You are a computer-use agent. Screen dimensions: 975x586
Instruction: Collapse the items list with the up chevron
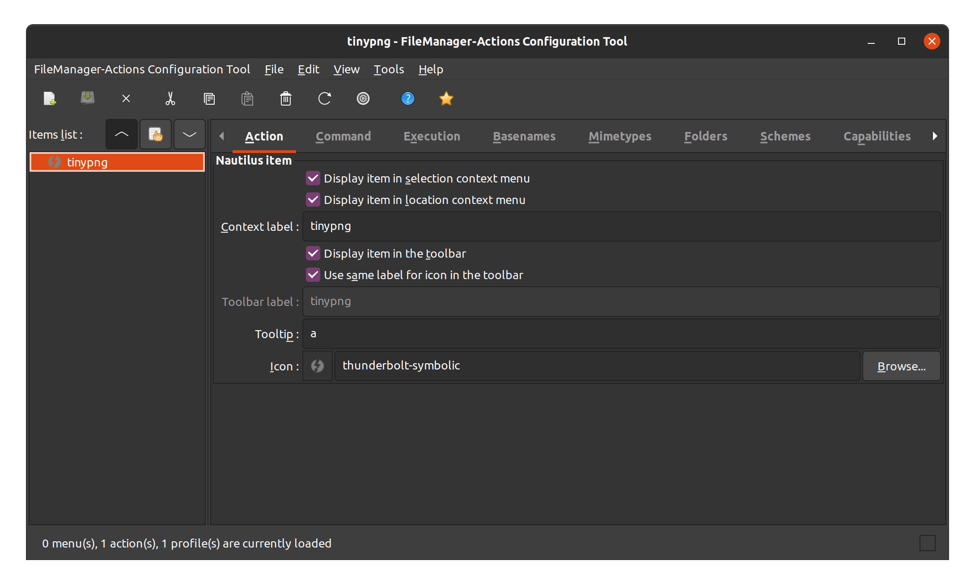pos(121,134)
